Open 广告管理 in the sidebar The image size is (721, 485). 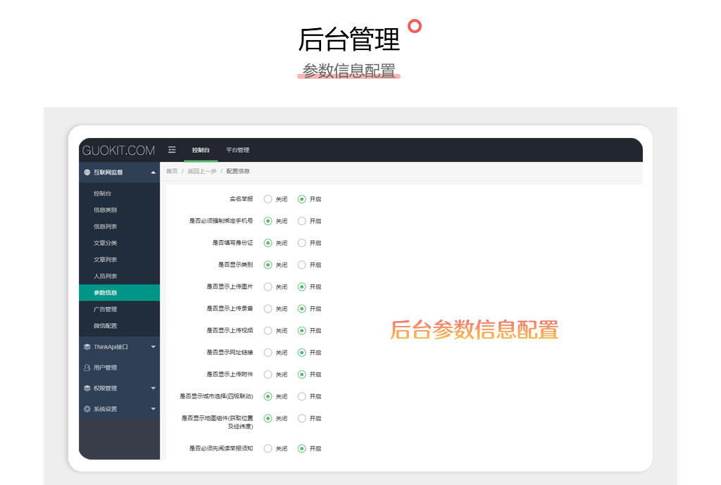[106, 309]
